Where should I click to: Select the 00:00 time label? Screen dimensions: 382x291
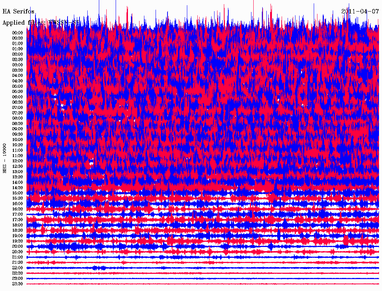point(18,33)
